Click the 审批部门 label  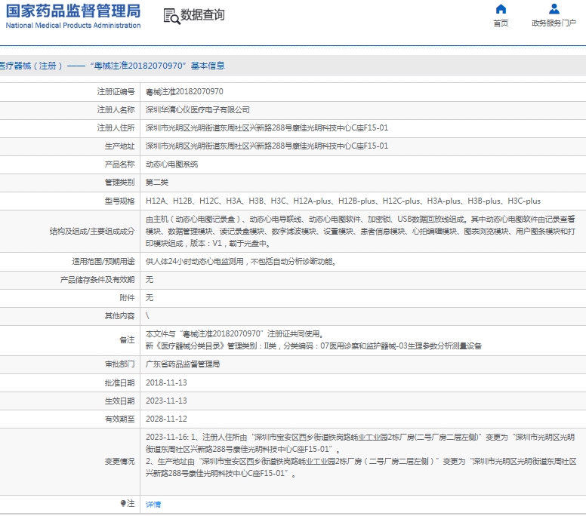click(x=119, y=364)
